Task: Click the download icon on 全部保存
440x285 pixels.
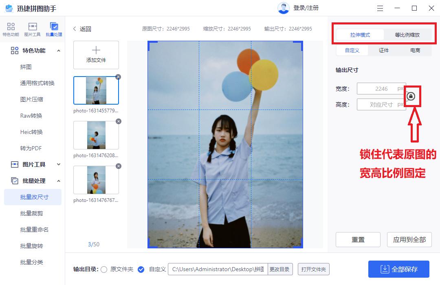Action: tap(385, 269)
